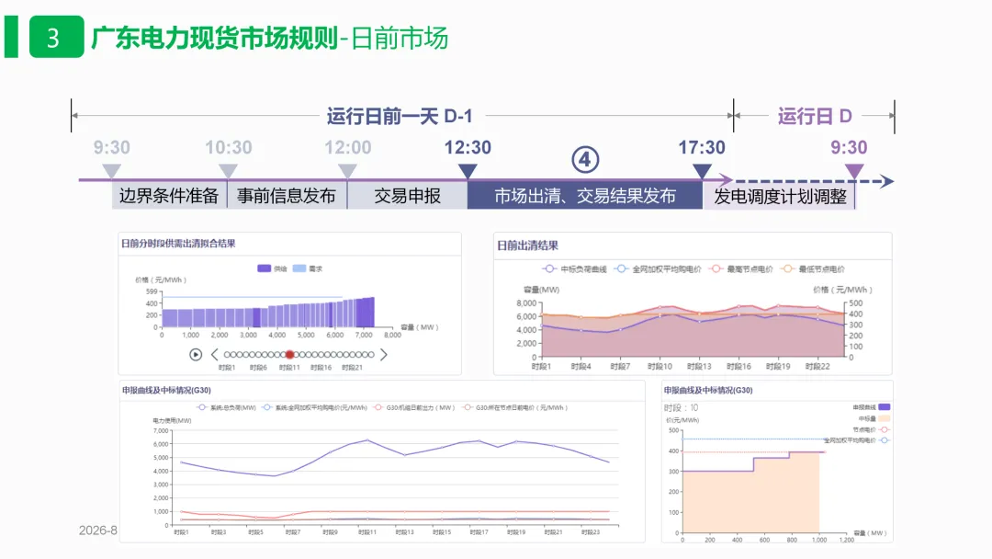The height and width of the screenshot is (559, 992).
Task: Click the 时段6 label under the dot slider
Action: tap(258, 367)
